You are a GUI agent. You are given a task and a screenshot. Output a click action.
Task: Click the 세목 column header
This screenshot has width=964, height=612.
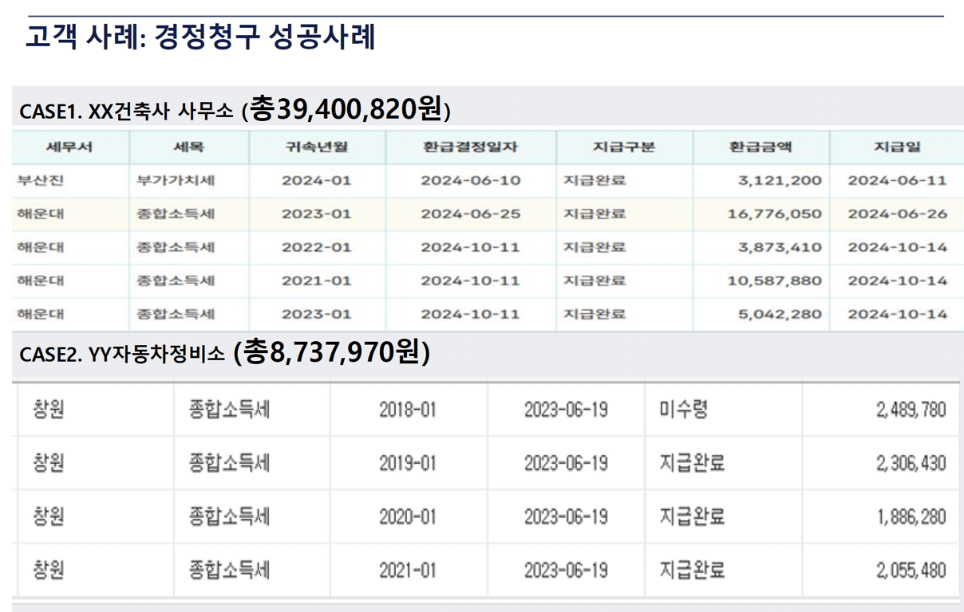[189, 147]
